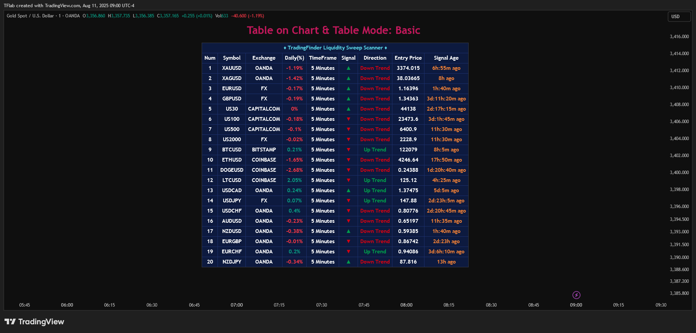Click the green signal arrow in NZDUSD row
Viewport: 696px width, 333px height.
pos(349,231)
